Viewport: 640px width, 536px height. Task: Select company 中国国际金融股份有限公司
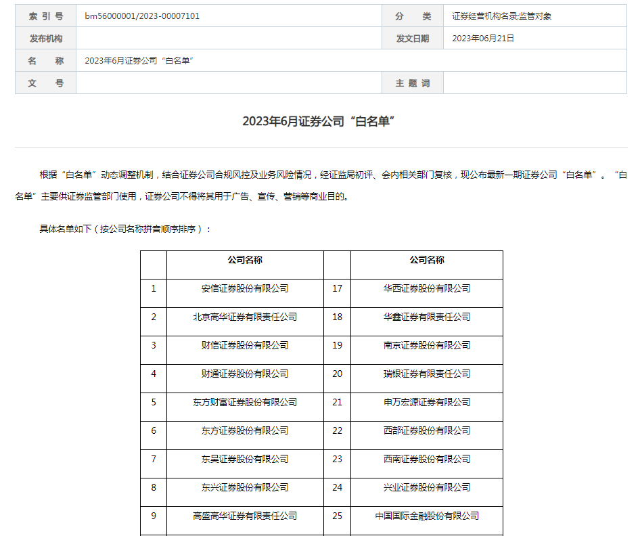(427, 516)
